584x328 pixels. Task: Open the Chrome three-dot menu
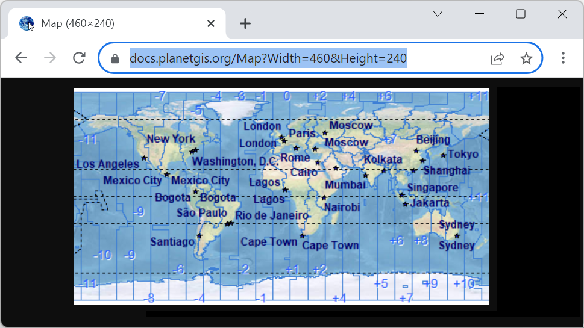tap(563, 58)
